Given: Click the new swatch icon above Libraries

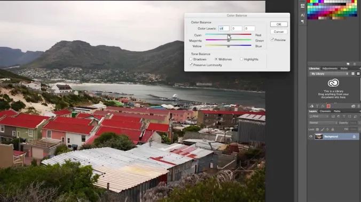Looking at the screenshot, I should pyautogui.click(x=348, y=64).
